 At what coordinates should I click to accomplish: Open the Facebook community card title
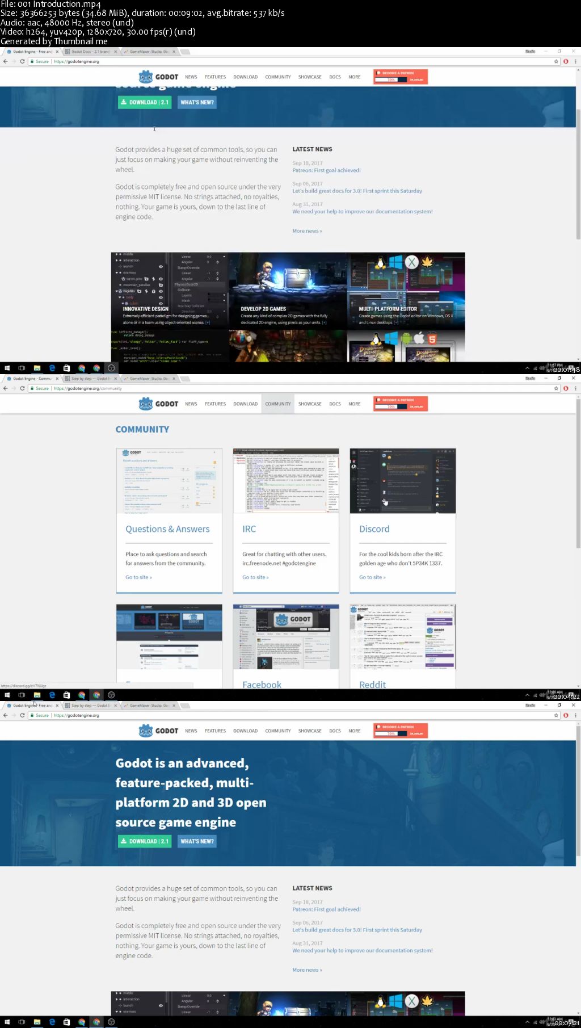pyautogui.click(x=262, y=685)
